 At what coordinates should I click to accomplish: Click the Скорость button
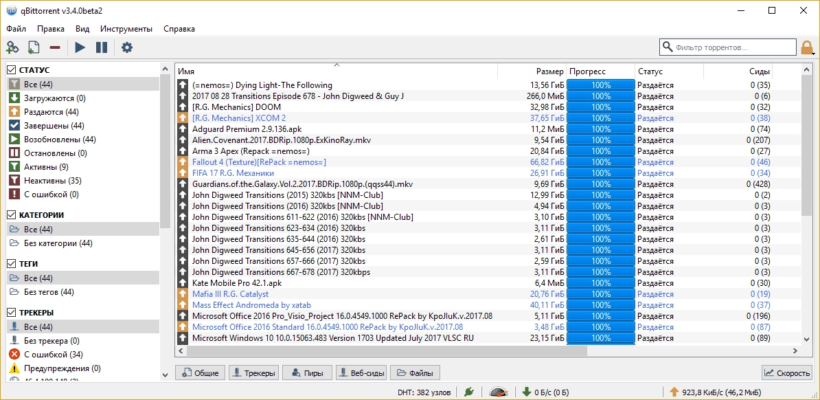(786, 373)
